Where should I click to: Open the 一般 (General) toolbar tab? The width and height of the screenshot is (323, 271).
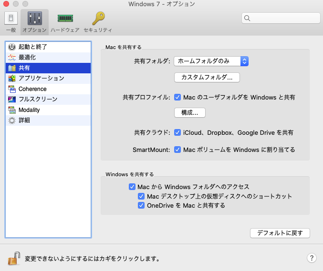click(x=11, y=22)
